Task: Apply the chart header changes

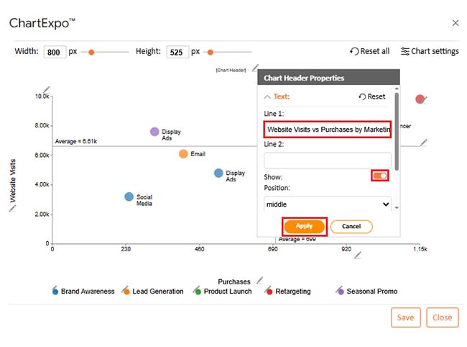Action: [x=305, y=226]
